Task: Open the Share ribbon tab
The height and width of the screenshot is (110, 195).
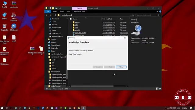Action: 62,12
